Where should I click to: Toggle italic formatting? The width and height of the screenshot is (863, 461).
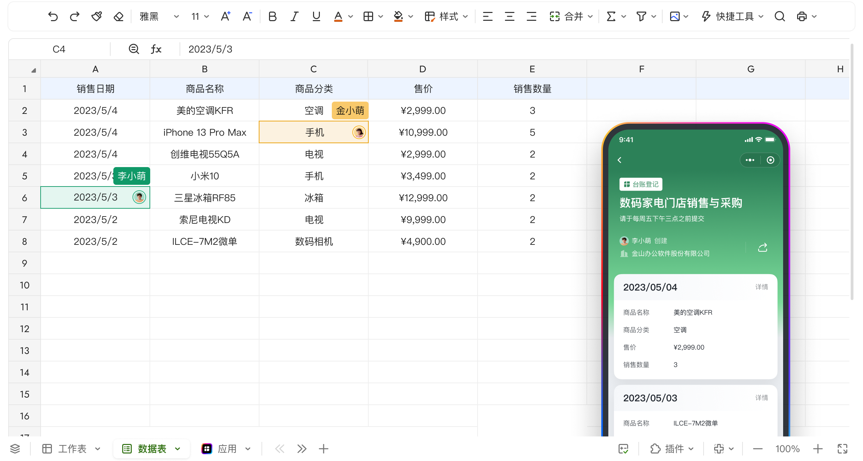(294, 16)
